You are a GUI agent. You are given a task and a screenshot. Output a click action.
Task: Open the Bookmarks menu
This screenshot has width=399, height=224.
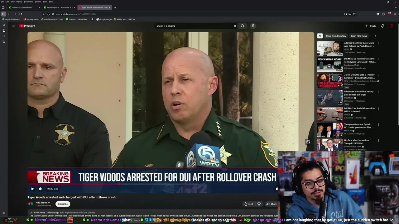click(29, 2)
